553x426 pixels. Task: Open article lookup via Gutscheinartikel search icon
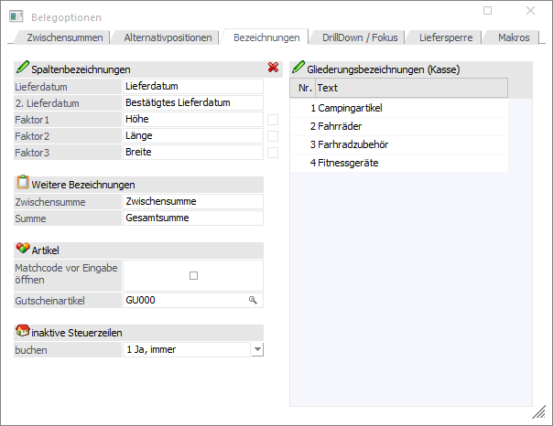pyautogui.click(x=253, y=301)
